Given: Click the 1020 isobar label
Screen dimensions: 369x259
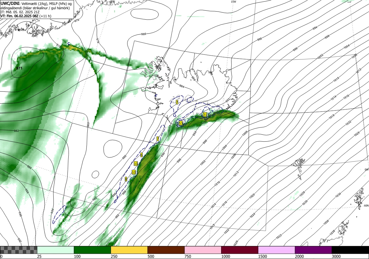Looking at the screenshot, I should tap(252, 196).
